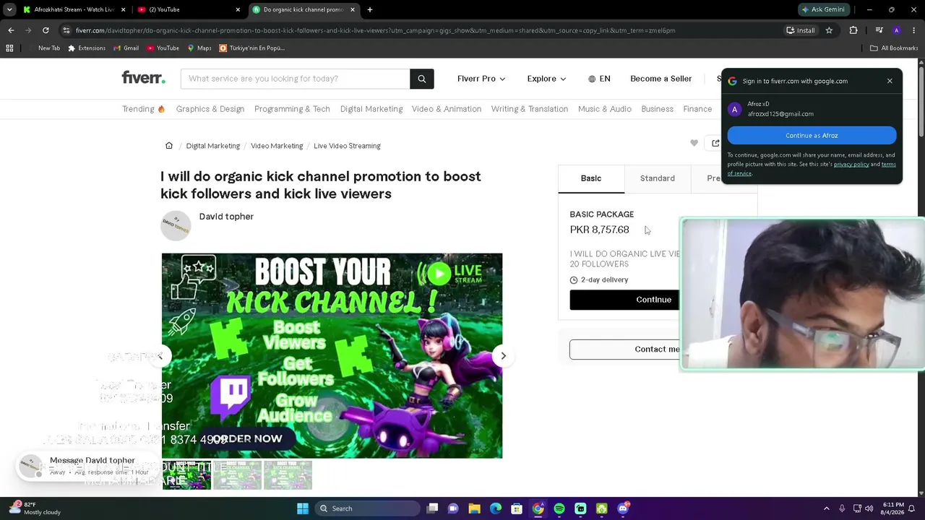Image resolution: width=925 pixels, height=520 pixels.
Task: Click the black Continue button
Action: pyautogui.click(x=624, y=300)
